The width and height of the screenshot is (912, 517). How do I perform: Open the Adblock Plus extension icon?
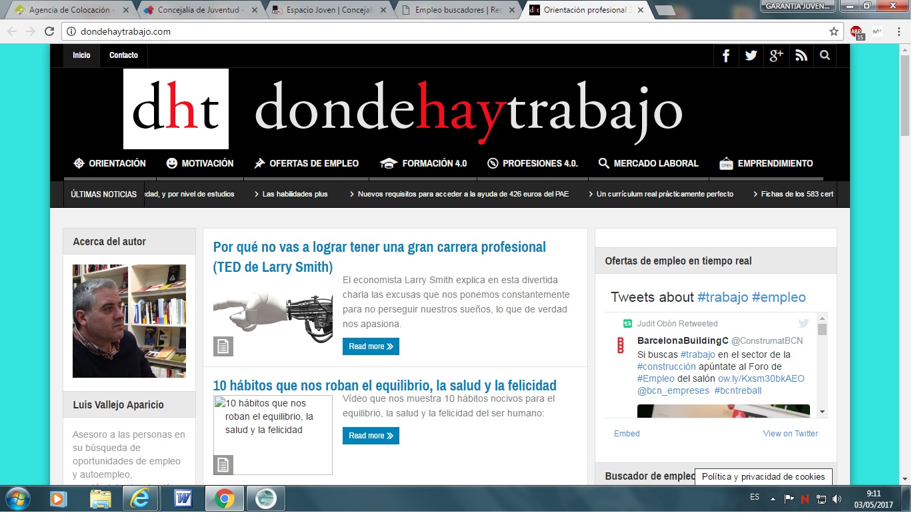tap(857, 31)
